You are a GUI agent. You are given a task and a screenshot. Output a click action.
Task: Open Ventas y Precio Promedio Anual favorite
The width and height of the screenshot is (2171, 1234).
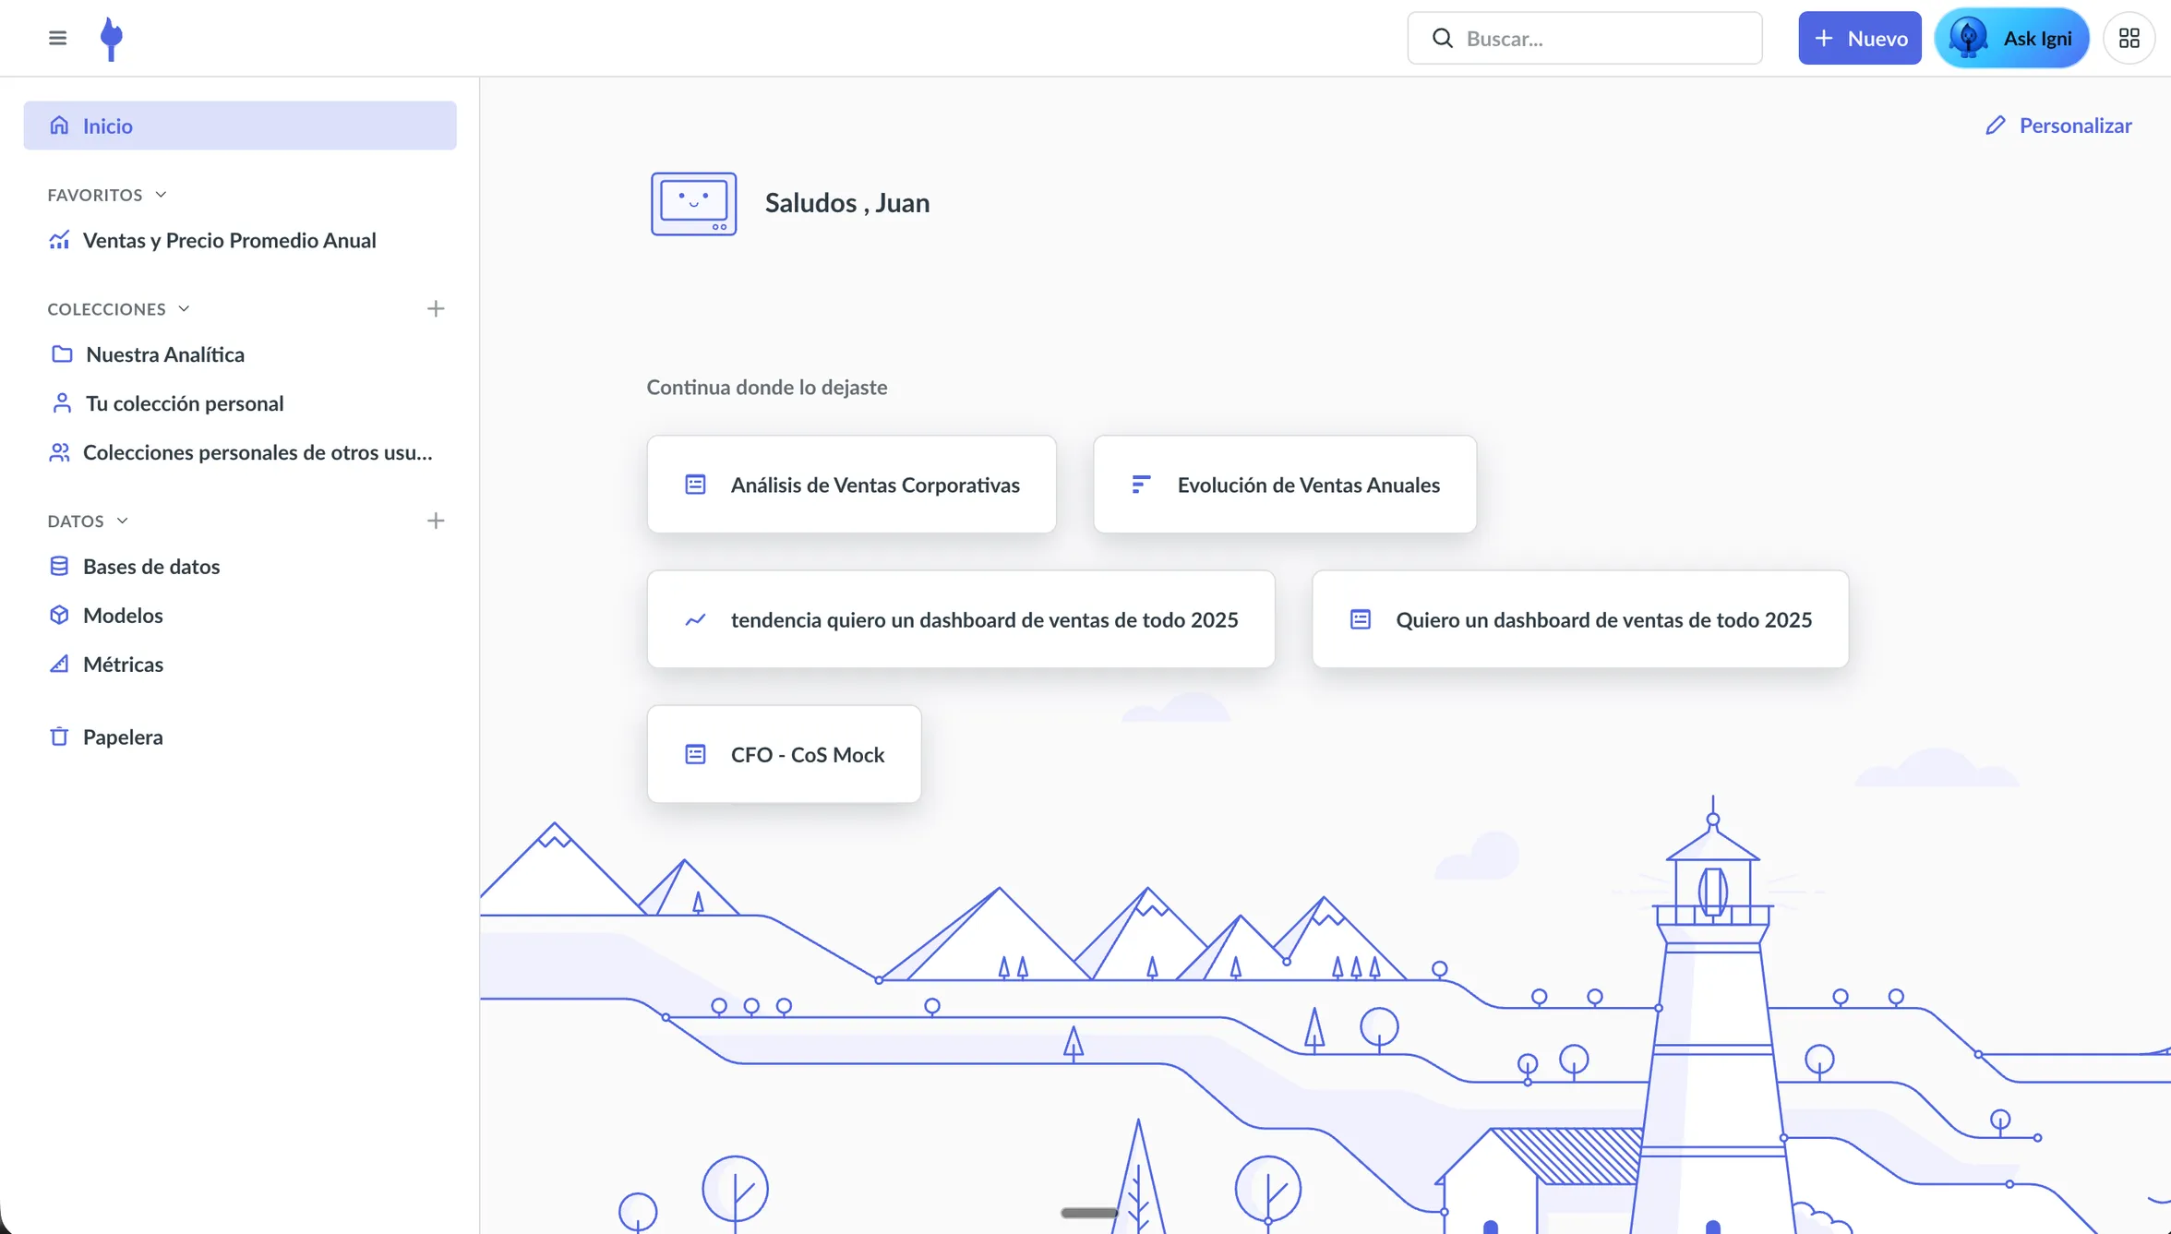240,240
